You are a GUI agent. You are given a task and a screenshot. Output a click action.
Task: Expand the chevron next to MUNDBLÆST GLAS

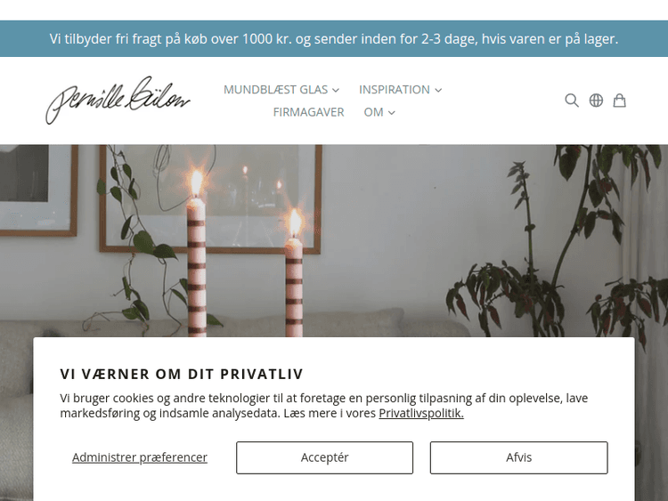[x=336, y=90]
